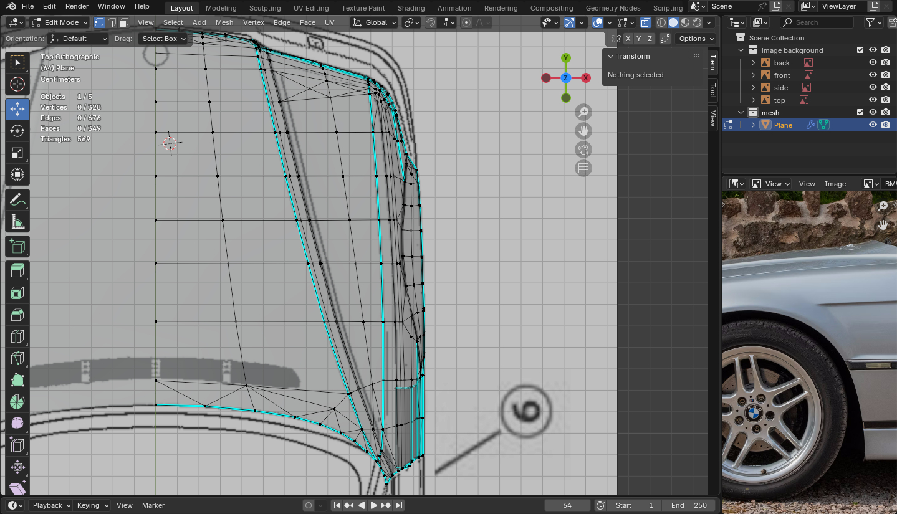897x514 pixels.
Task: Click the zoom magnifier viewport gizmo
Action: 583,112
